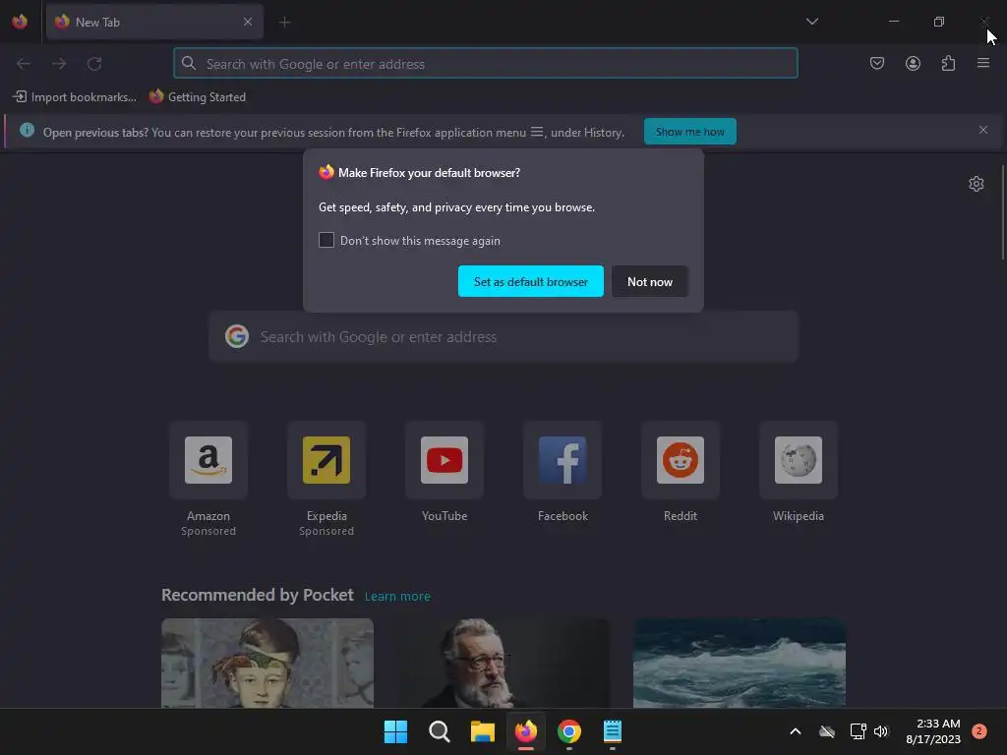1007x755 pixels.
Task: Open a new tab with plus button
Action: 285,22
